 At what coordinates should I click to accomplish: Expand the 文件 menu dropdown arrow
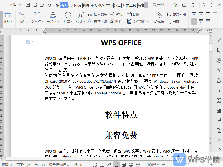[x=19, y=5]
